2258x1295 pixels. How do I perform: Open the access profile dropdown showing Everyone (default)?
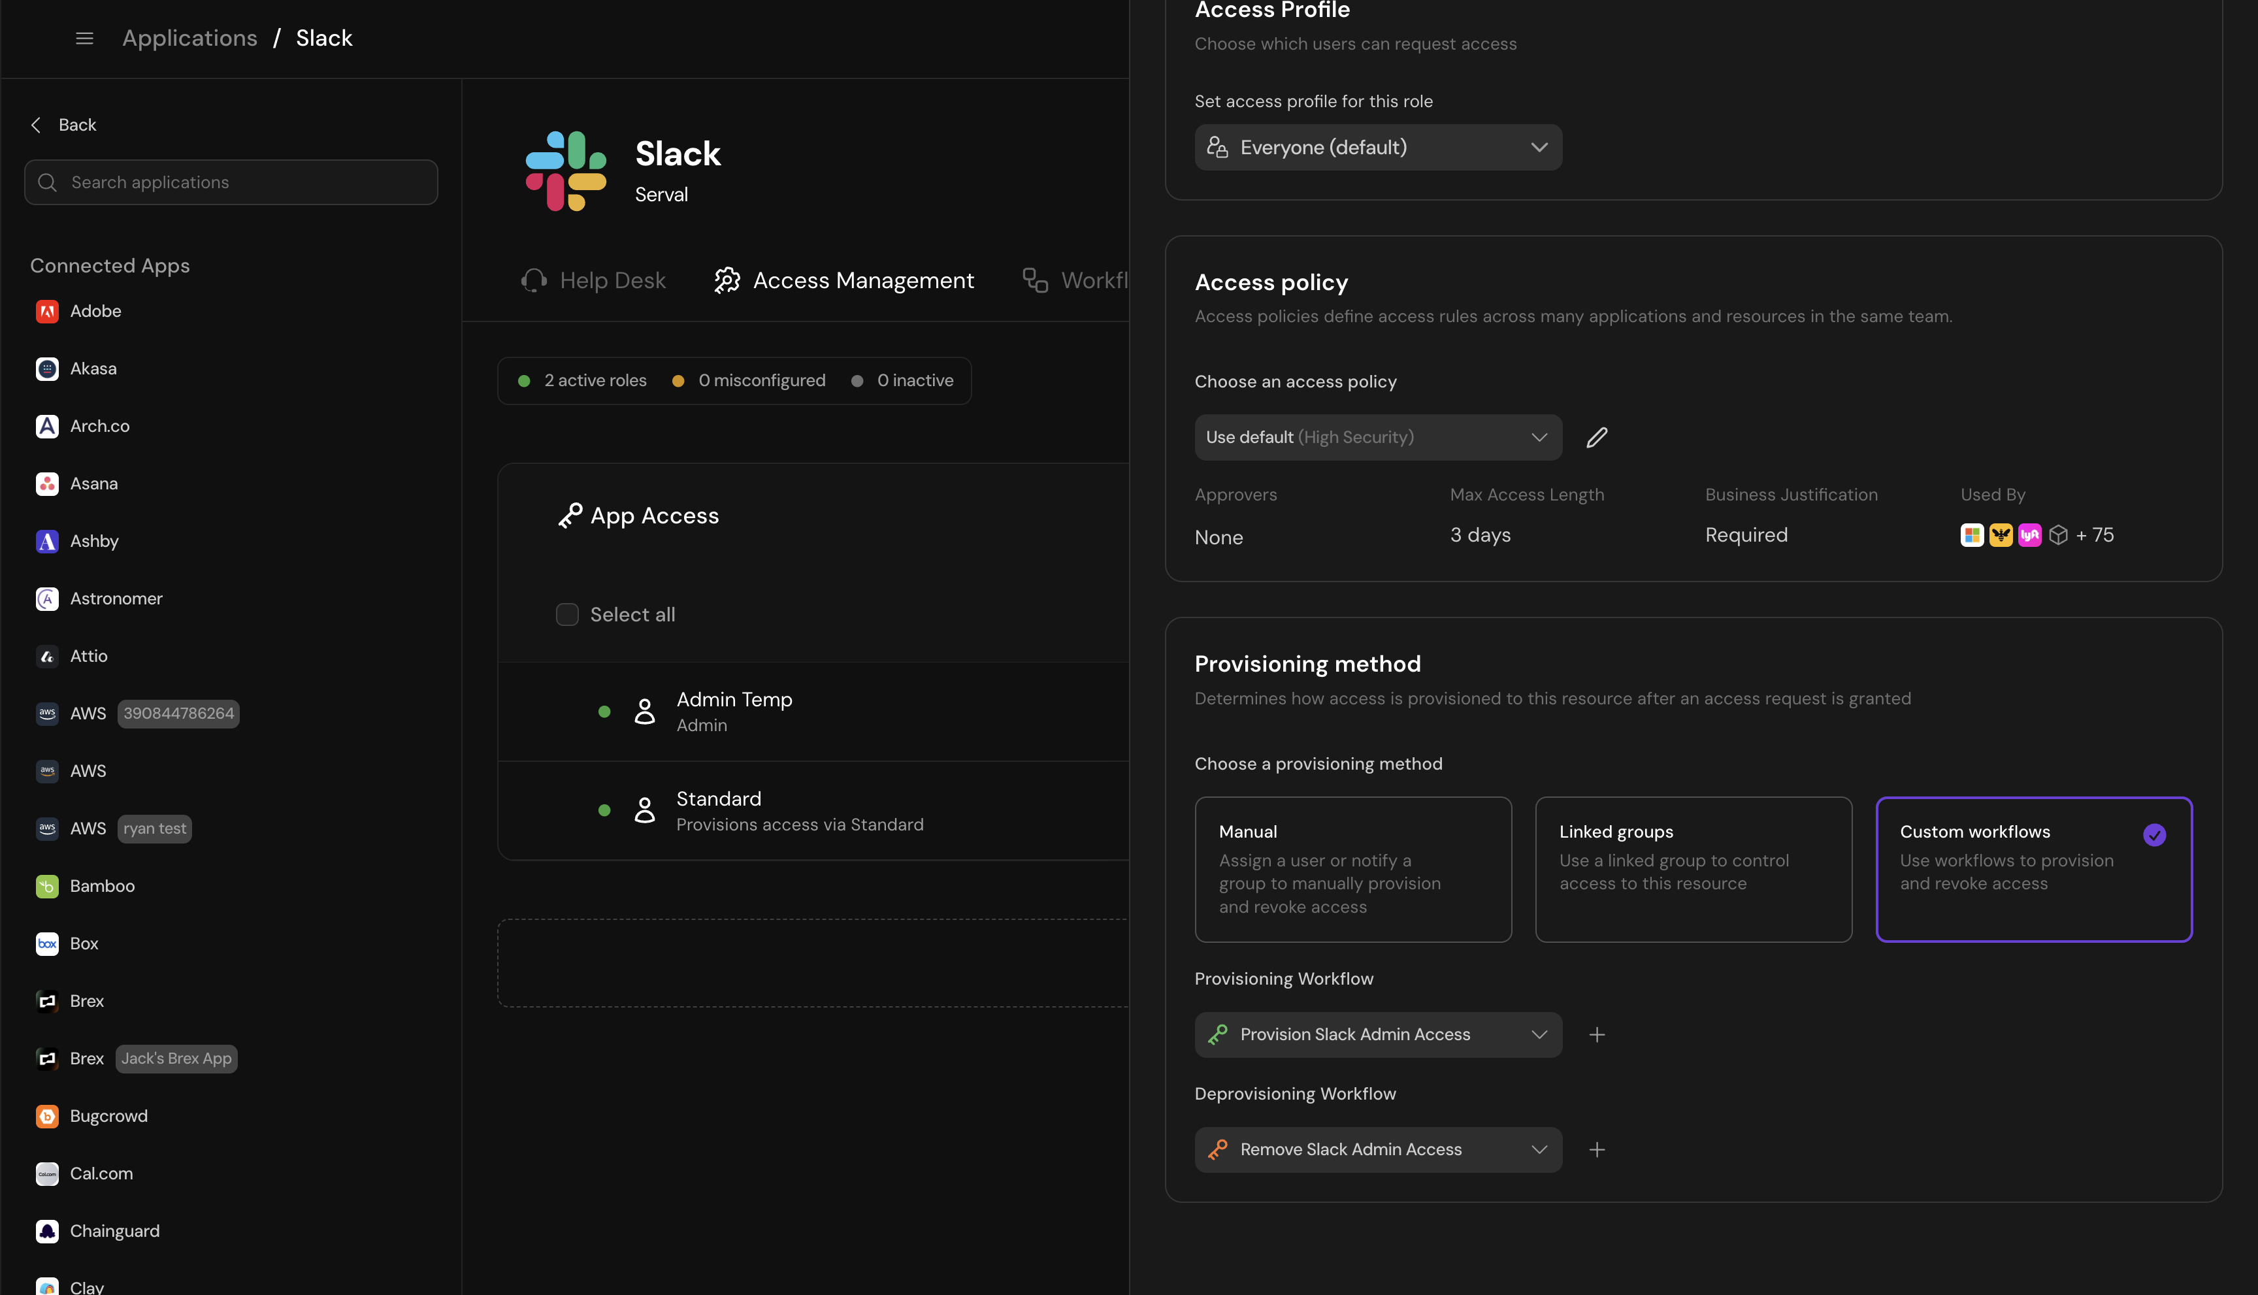pos(1377,147)
